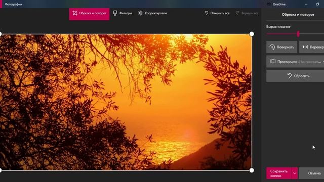Image resolution: width=324 pixels, height=182 pixels.
Task: Expand the arrow beside Сохранить копию
Action: pyautogui.click(x=295, y=173)
